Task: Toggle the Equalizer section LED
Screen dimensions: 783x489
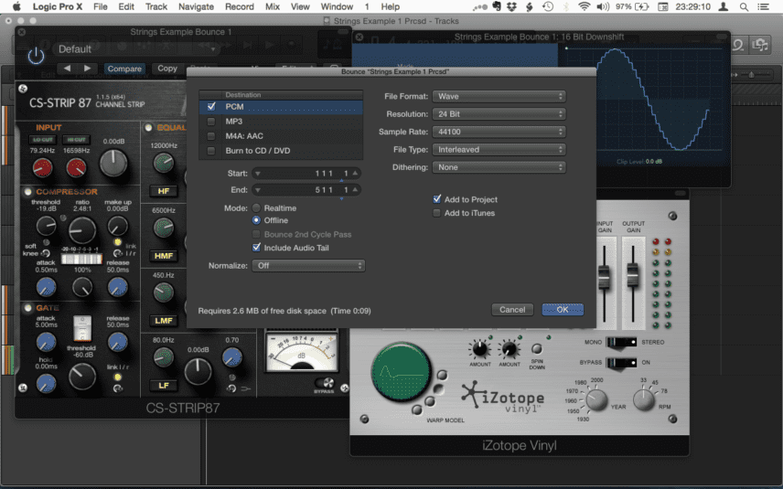Action: pos(148,127)
